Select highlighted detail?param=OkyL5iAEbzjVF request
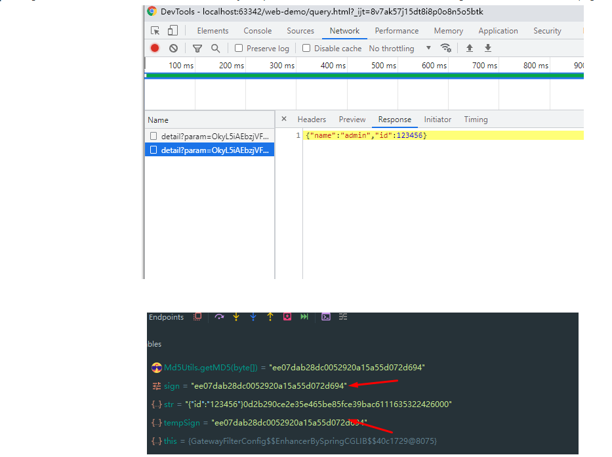The width and height of the screenshot is (612, 457). [x=210, y=150]
